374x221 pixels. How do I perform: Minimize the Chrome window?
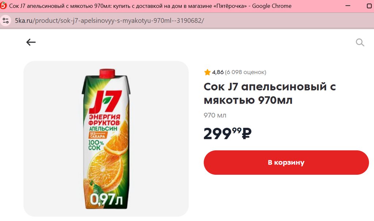click(x=348, y=6)
